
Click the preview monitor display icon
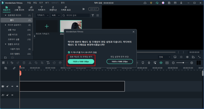175,57
